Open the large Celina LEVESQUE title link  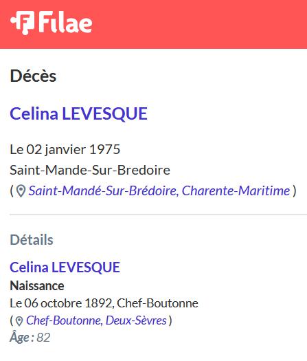pyautogui.click(x=79, y=113)
